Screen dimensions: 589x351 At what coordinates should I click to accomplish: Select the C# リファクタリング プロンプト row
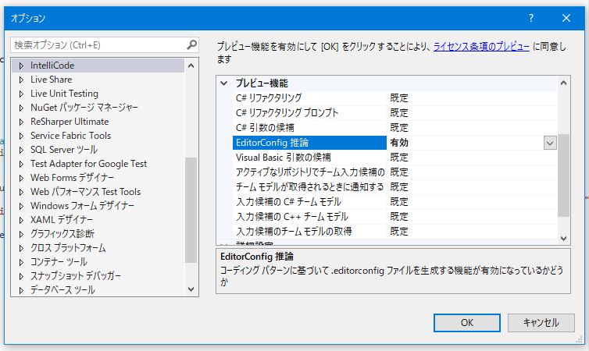click(394, 113)
